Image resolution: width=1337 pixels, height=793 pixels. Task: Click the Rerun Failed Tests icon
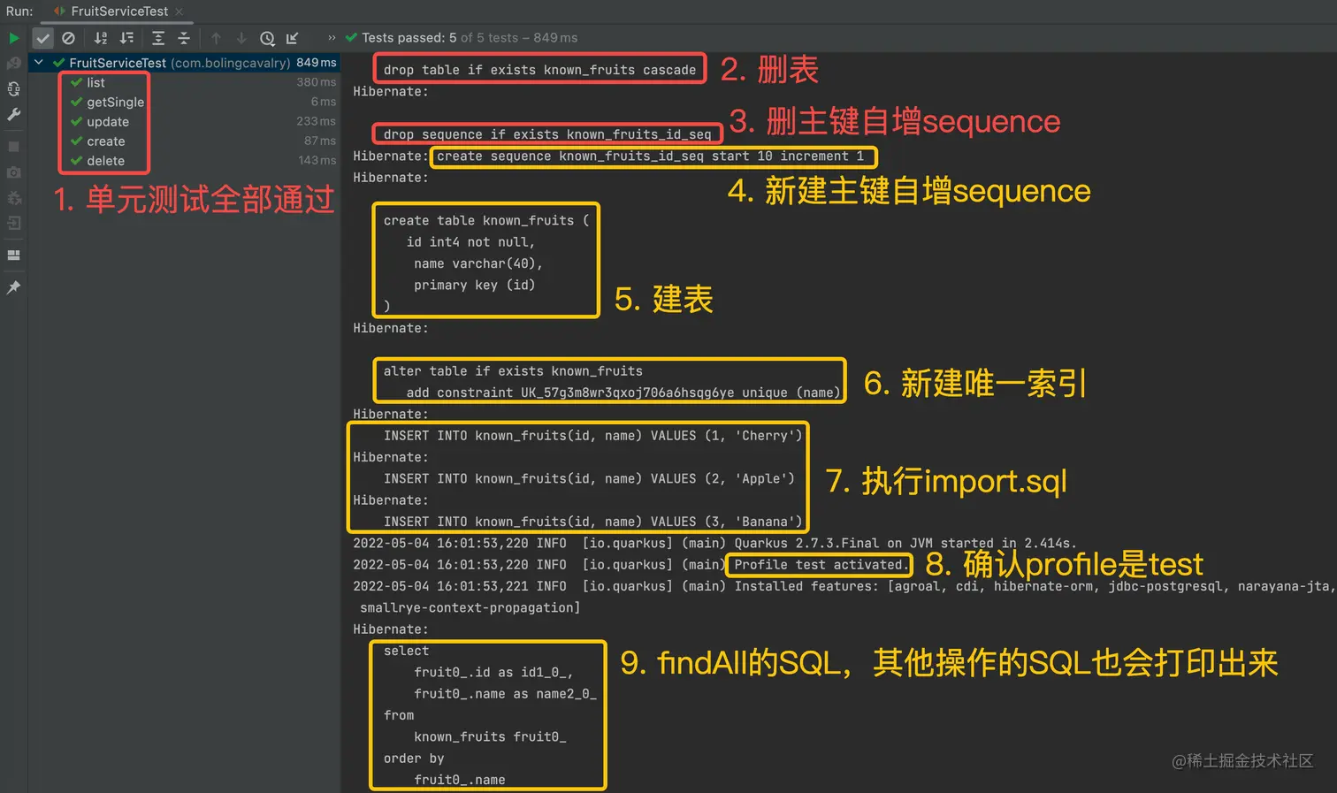[13, 64]
